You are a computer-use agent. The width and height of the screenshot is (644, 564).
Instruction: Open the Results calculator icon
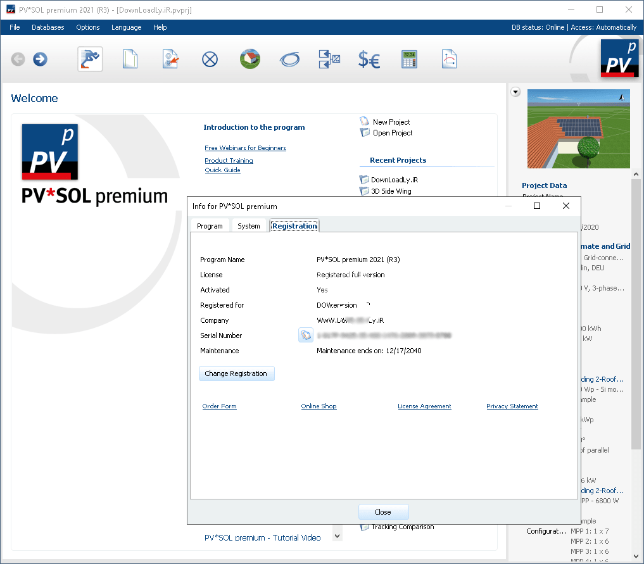coord(409,60)
